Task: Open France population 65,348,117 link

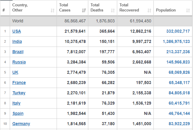Action: click(x=179, y=83)
